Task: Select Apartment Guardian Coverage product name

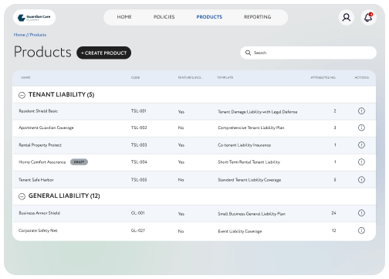Action: coord(46,128)
